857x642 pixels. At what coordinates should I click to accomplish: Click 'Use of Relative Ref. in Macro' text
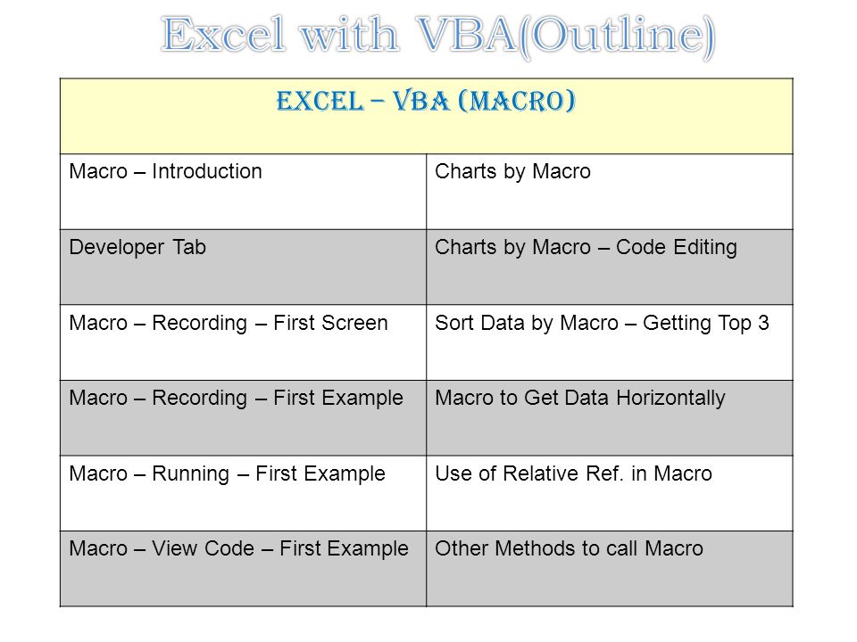[x=574, y=473]
